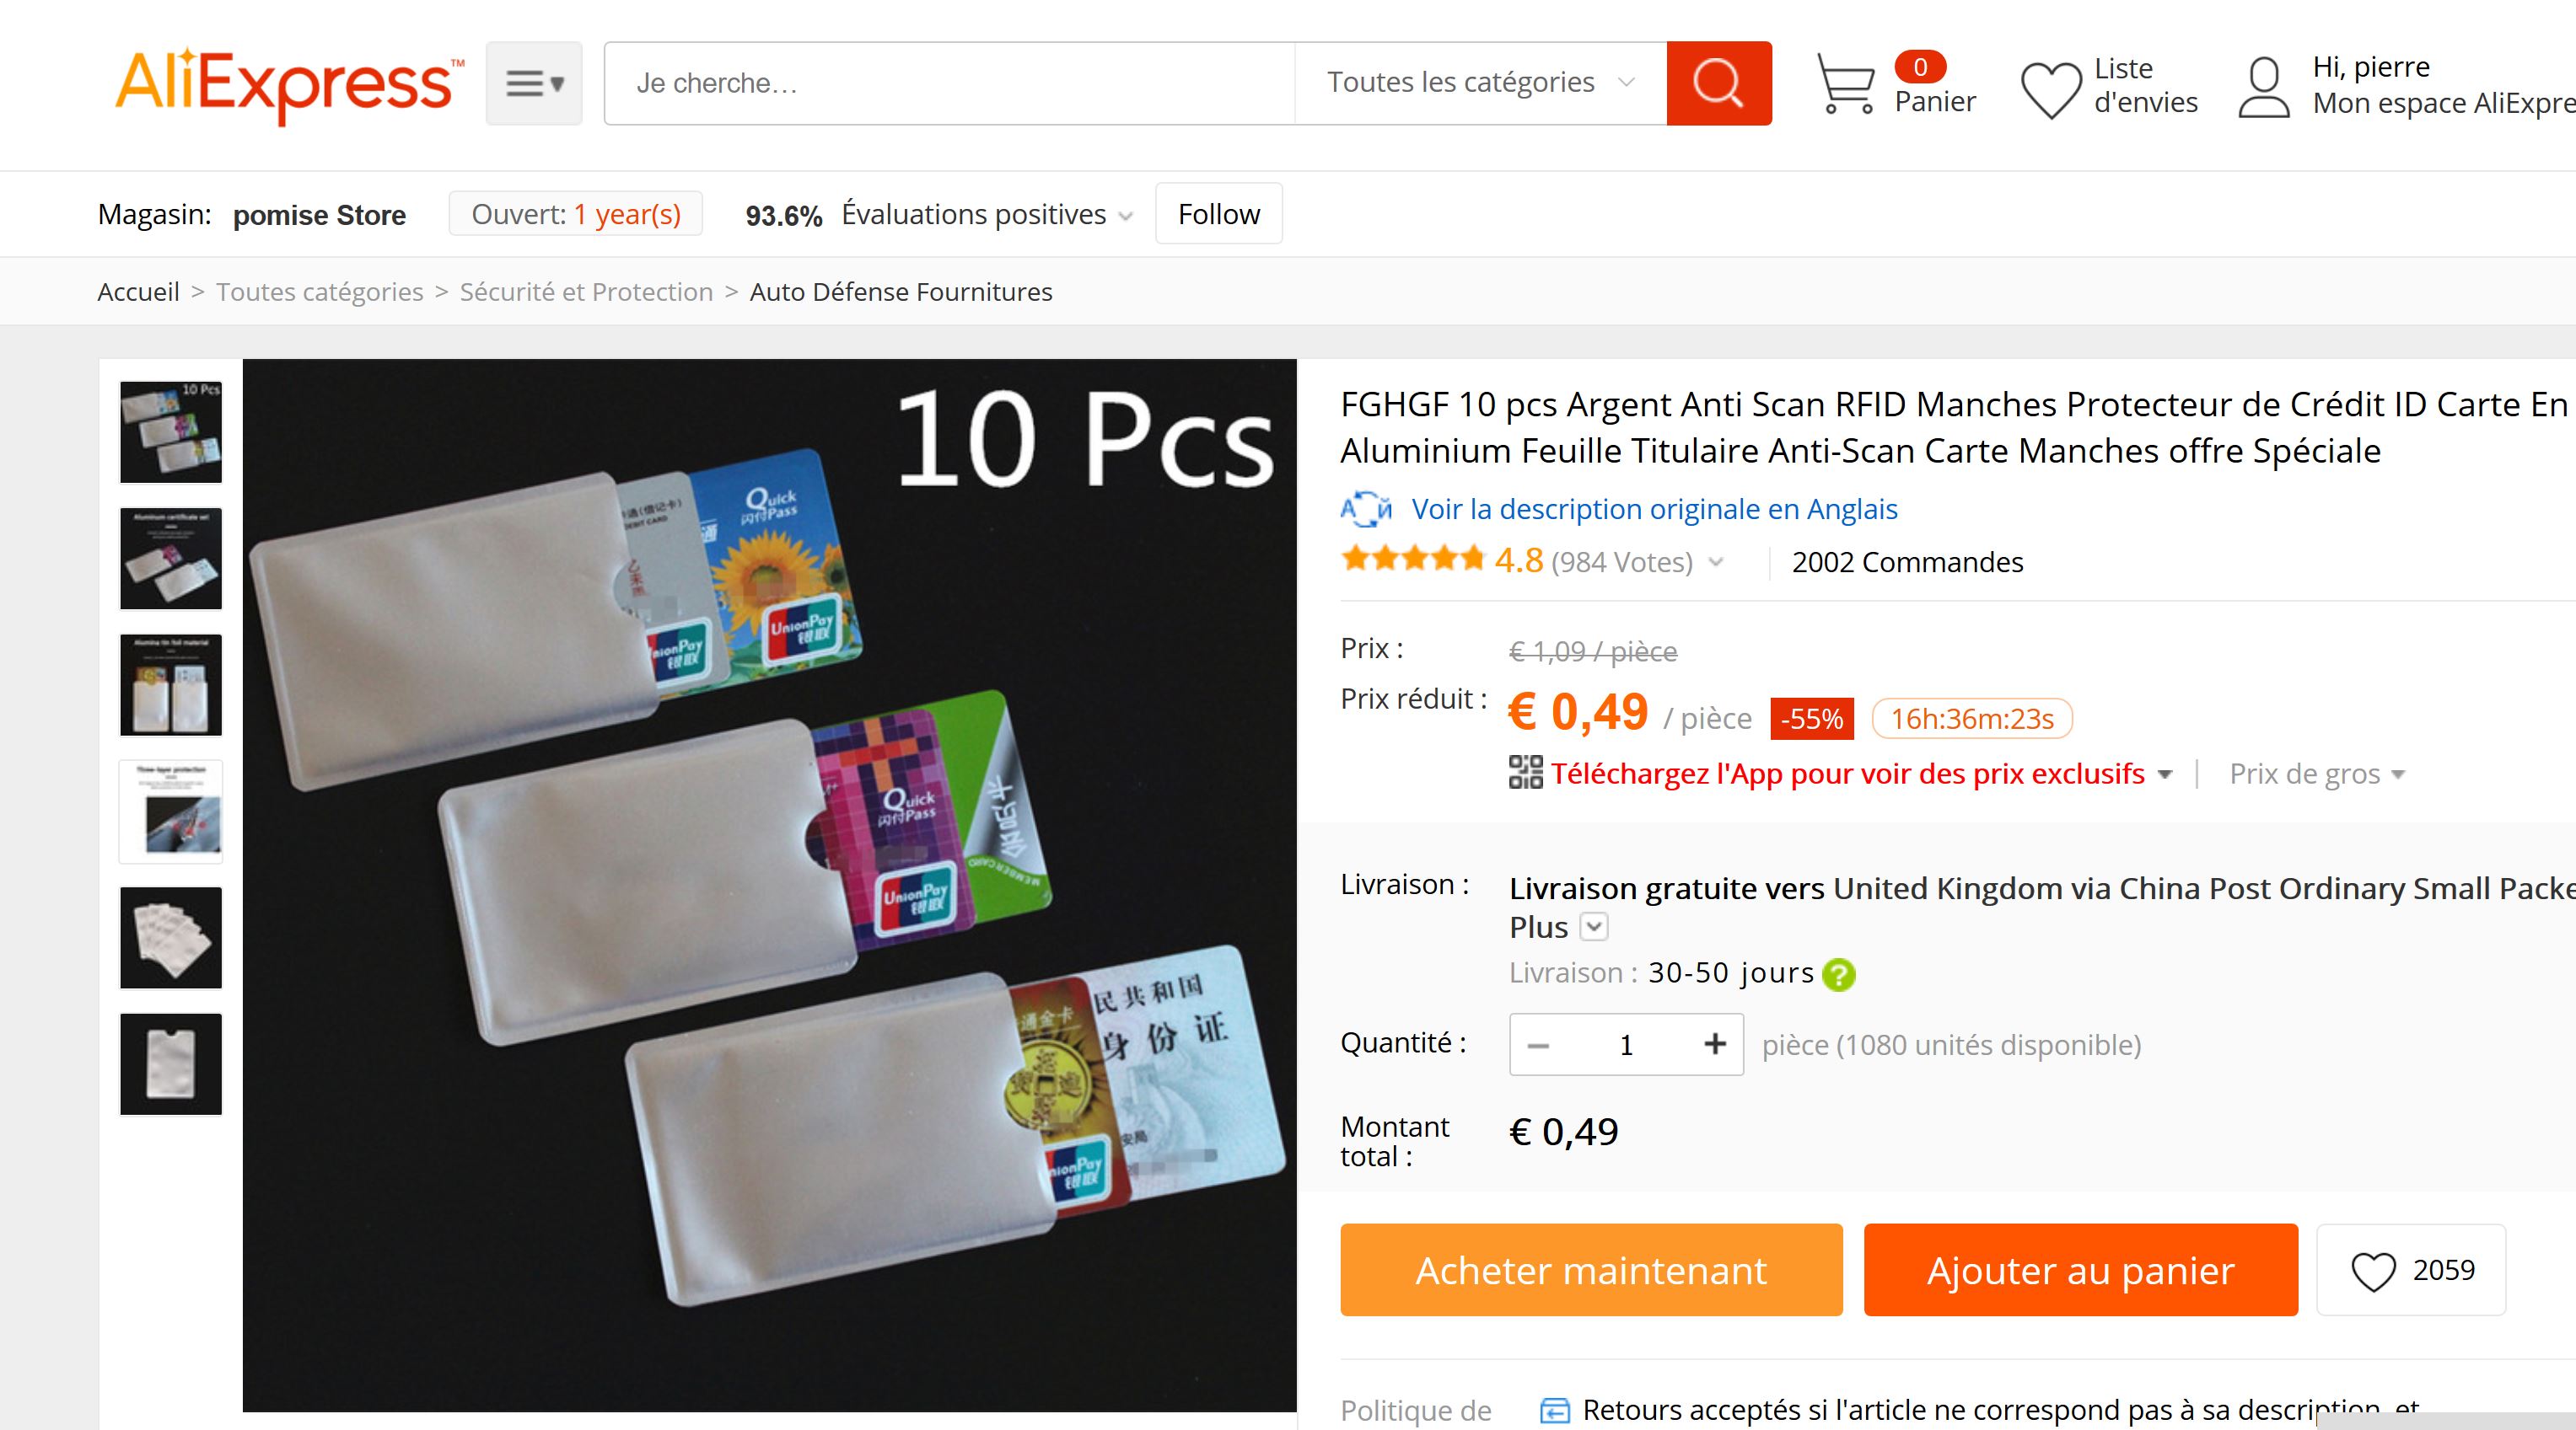
Task: Expand the Évaluations positives chevron
Action: click(x=1126, y=216)
